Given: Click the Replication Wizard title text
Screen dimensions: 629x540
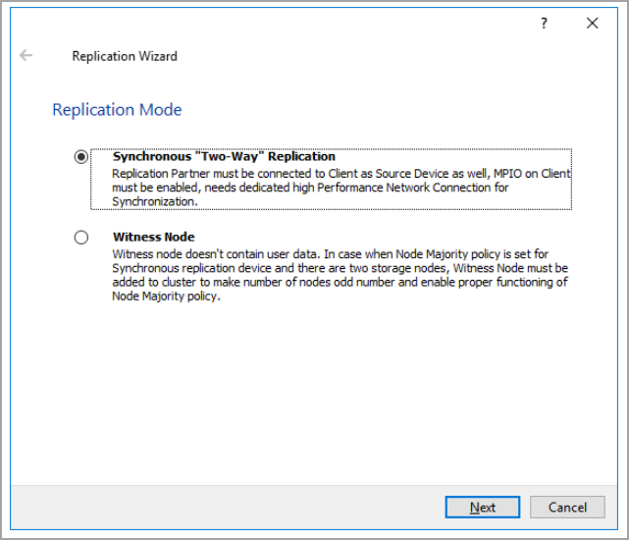Looking at the screenshot, I should click(x=125, y=57).
